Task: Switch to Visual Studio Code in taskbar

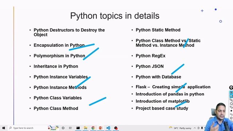Action: [108, 128]
